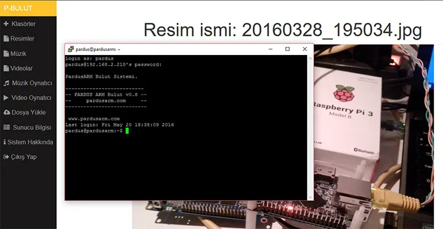The width and height of the screenshot is (443, 229).
Task: Click the file icon next to Videolar
Action: 6,68
